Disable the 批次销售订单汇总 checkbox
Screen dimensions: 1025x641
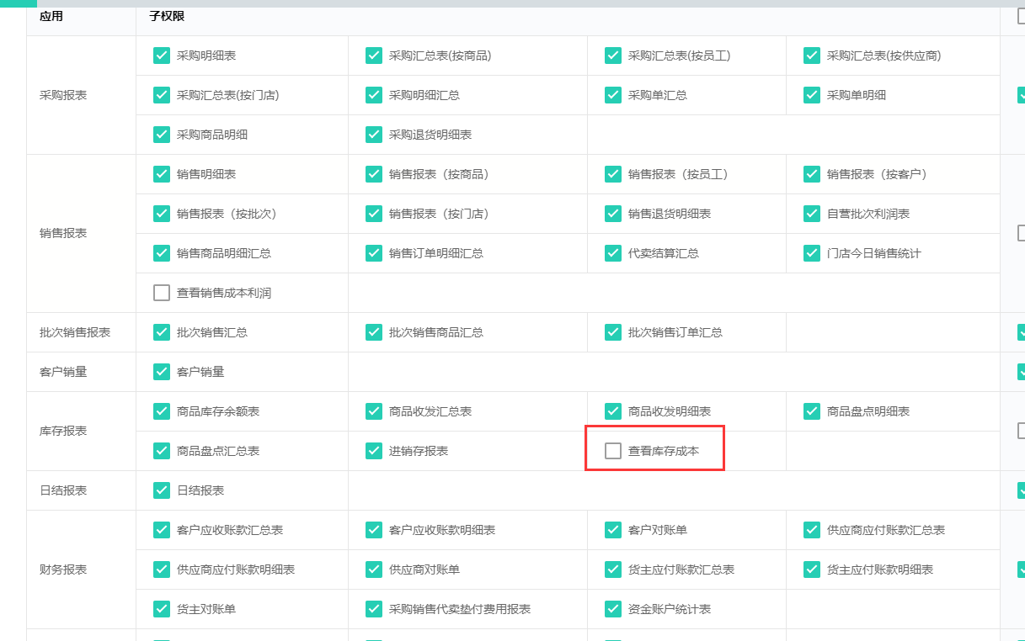[613, 332]
